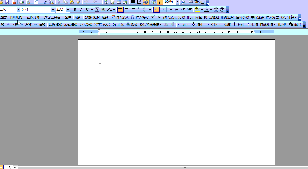Click the Spelling and Grammar check icon

pos(45,2)
